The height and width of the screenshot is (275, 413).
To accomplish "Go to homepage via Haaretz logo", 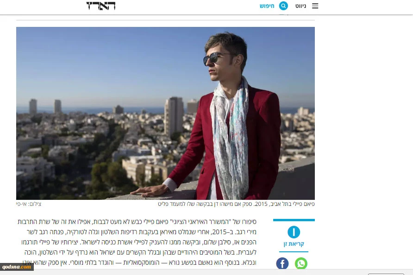I will point(101,6).
